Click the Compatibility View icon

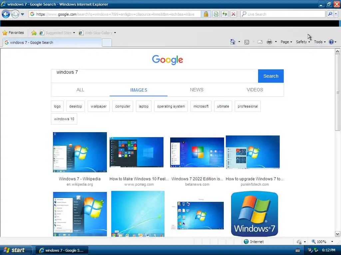point(216,14)
